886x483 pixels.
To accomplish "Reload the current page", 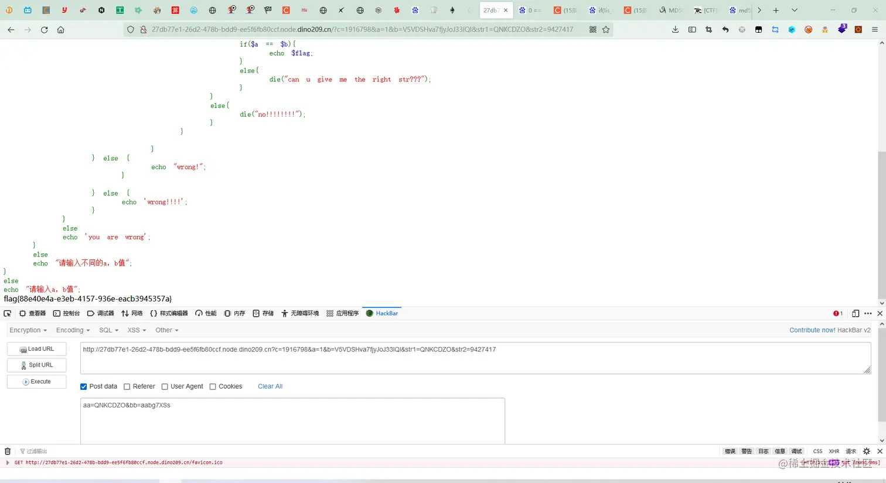I will click(44, 29).
